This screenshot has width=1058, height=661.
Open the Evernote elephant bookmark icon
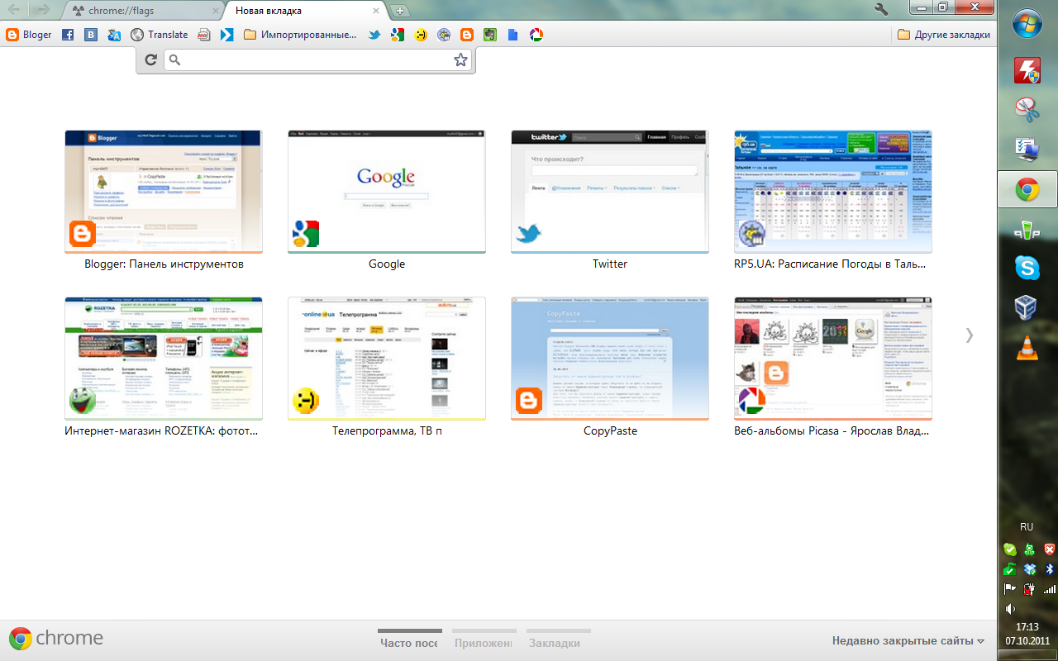(490, 35)
